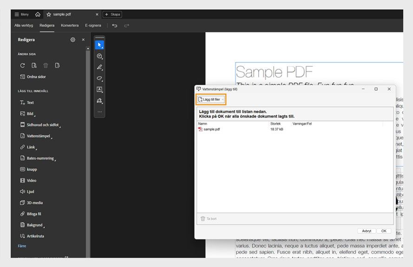The image size is (413, 267).
Task: Rotate page icon under Ändra sida
Action: coord(22,66)
